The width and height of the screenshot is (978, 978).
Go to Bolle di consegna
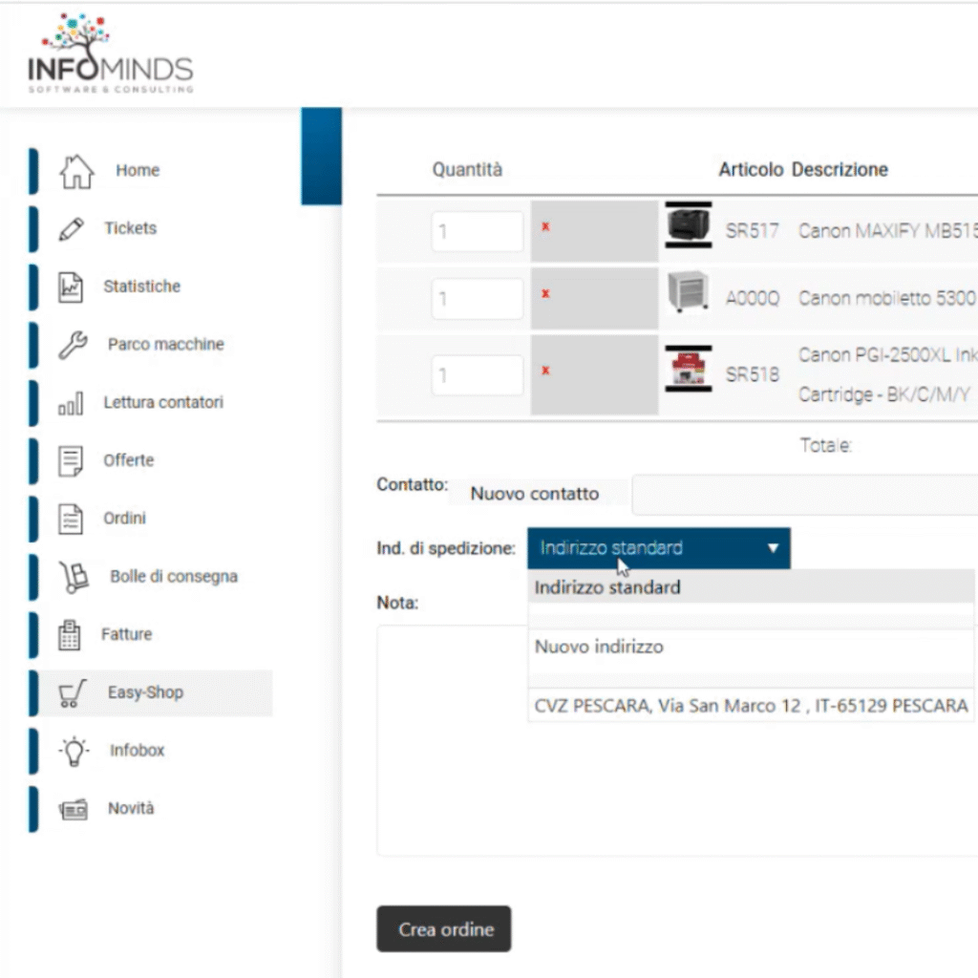pos(174,576)
